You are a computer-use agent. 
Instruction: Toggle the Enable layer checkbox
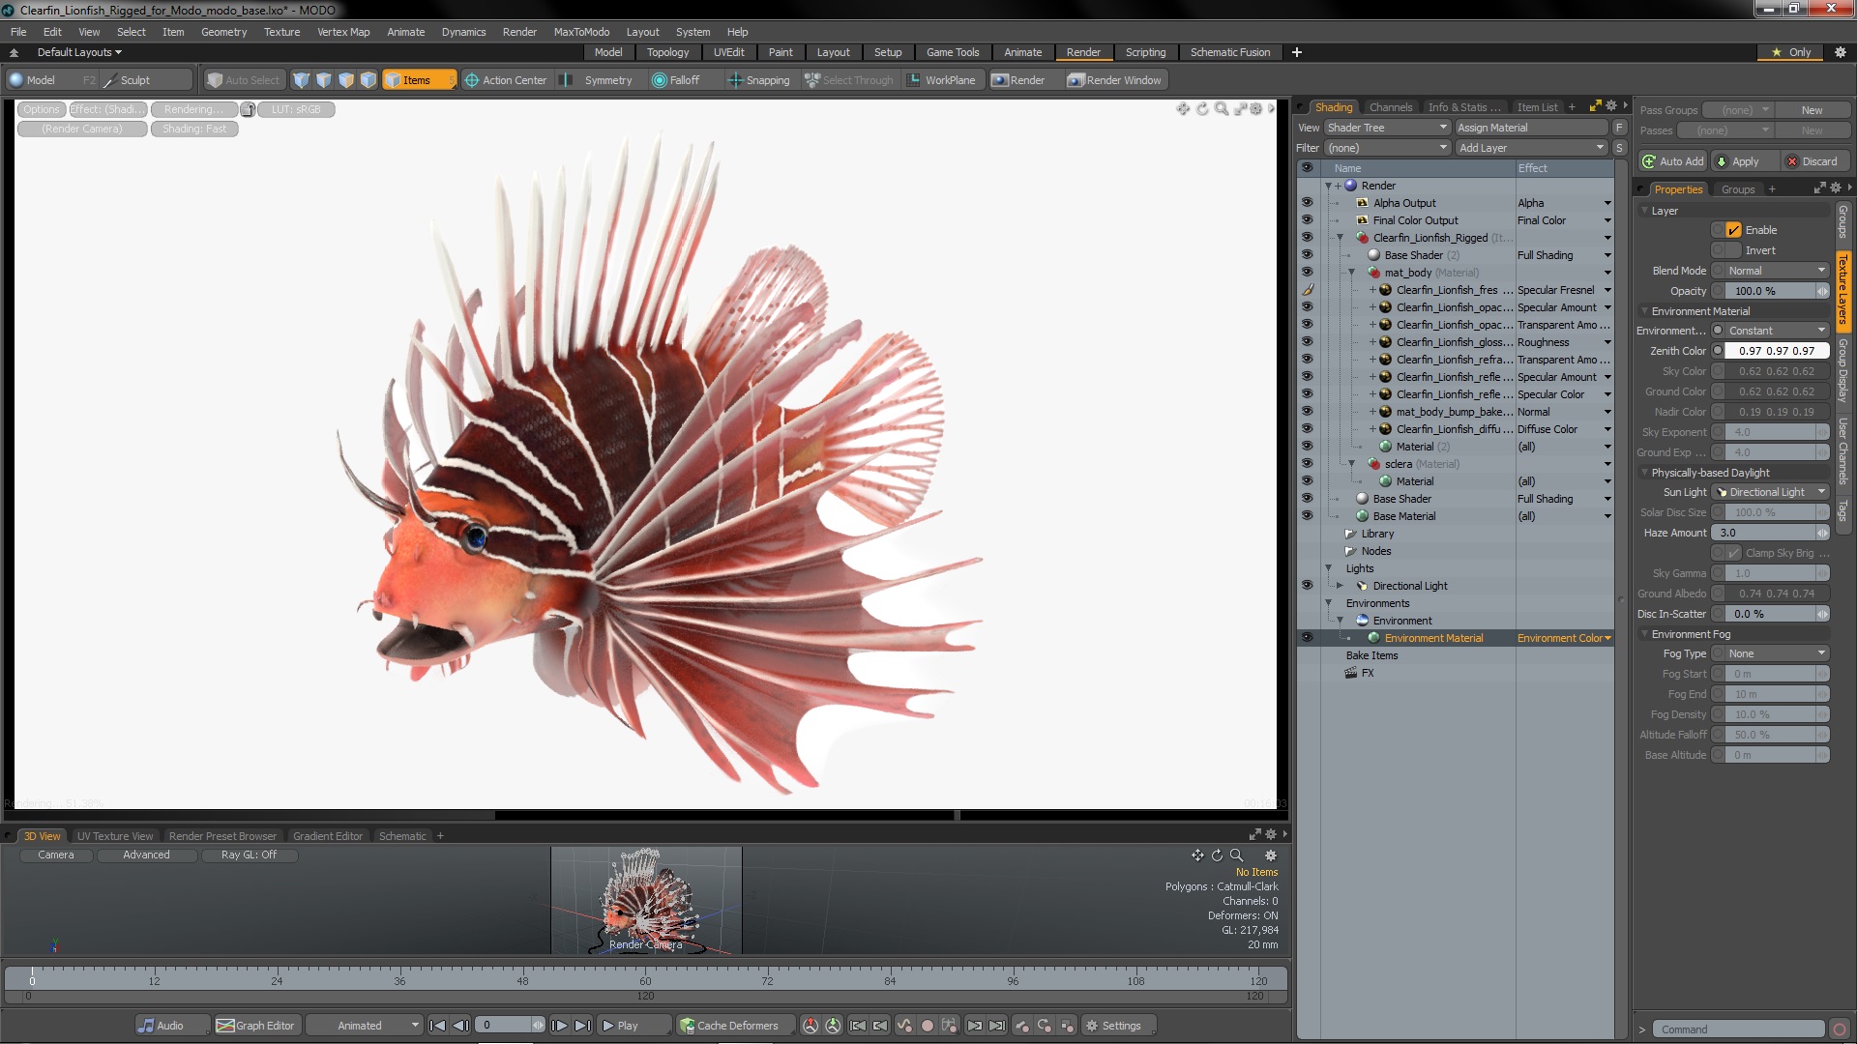point(1733,230)
